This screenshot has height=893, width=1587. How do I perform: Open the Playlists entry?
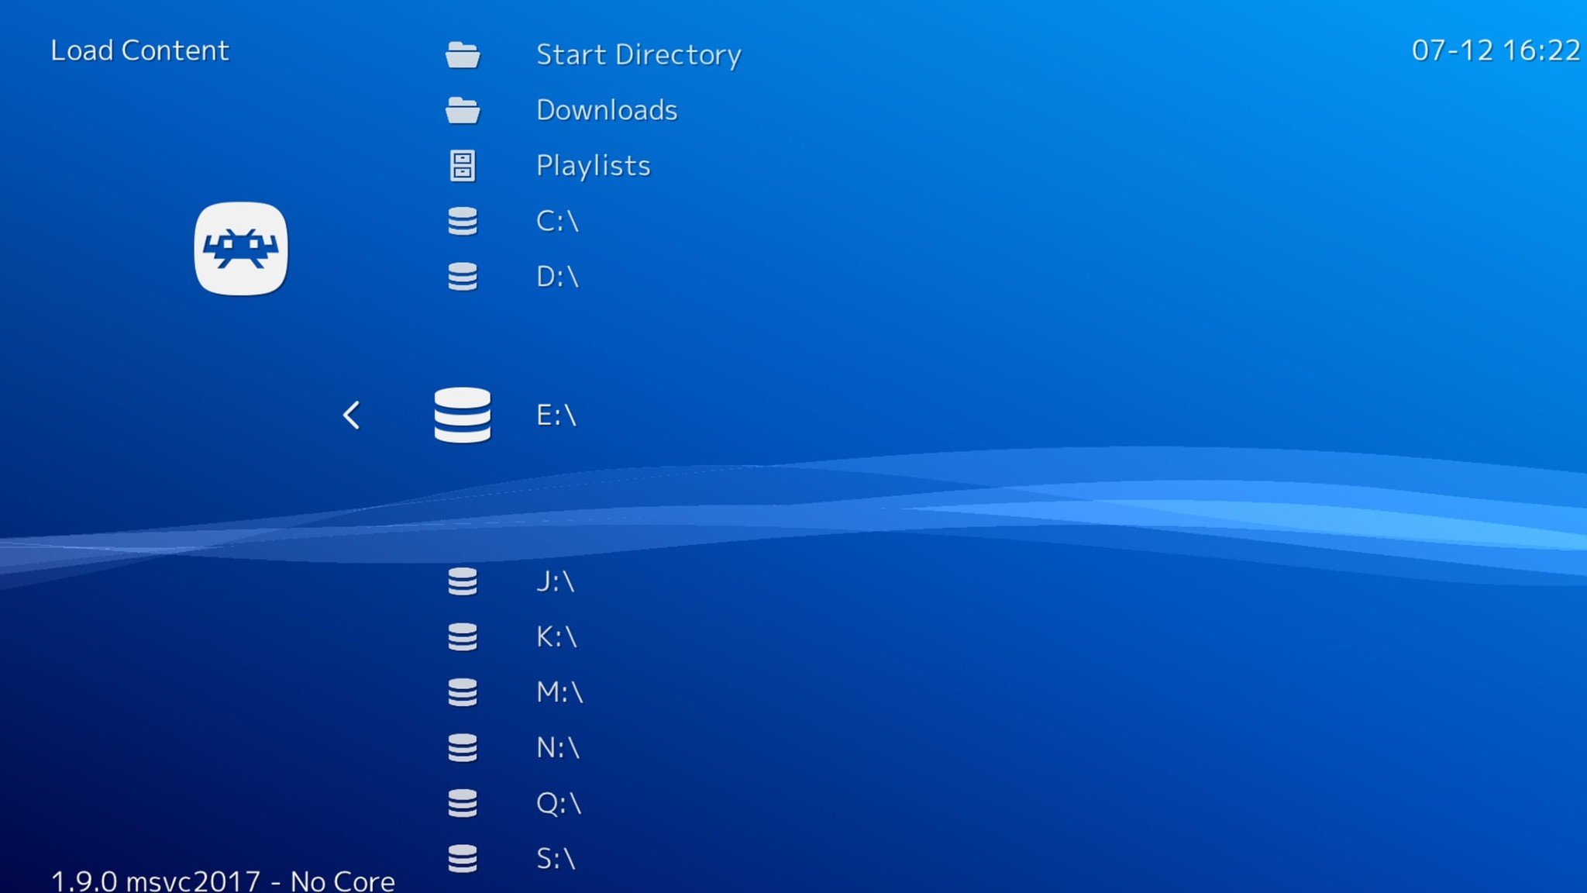click(594, 166)
